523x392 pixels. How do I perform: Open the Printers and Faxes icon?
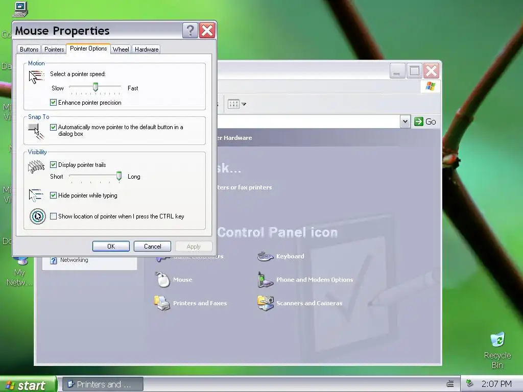162,303
